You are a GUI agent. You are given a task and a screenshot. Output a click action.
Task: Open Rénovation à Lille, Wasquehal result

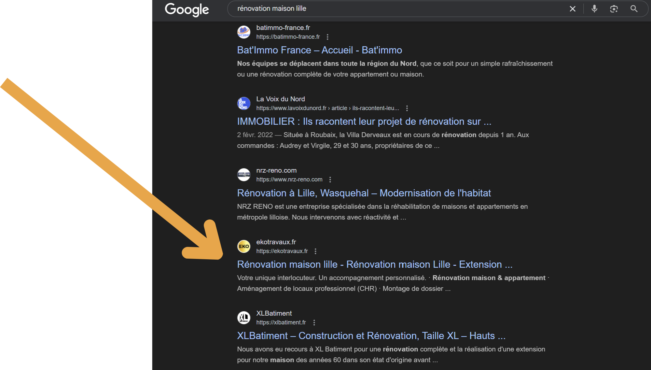tap(364, 193)
